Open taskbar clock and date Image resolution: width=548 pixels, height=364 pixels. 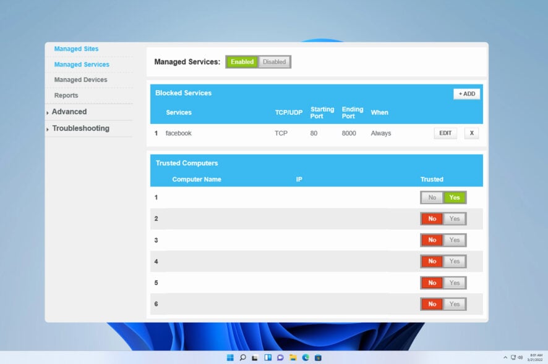[536, 357]
